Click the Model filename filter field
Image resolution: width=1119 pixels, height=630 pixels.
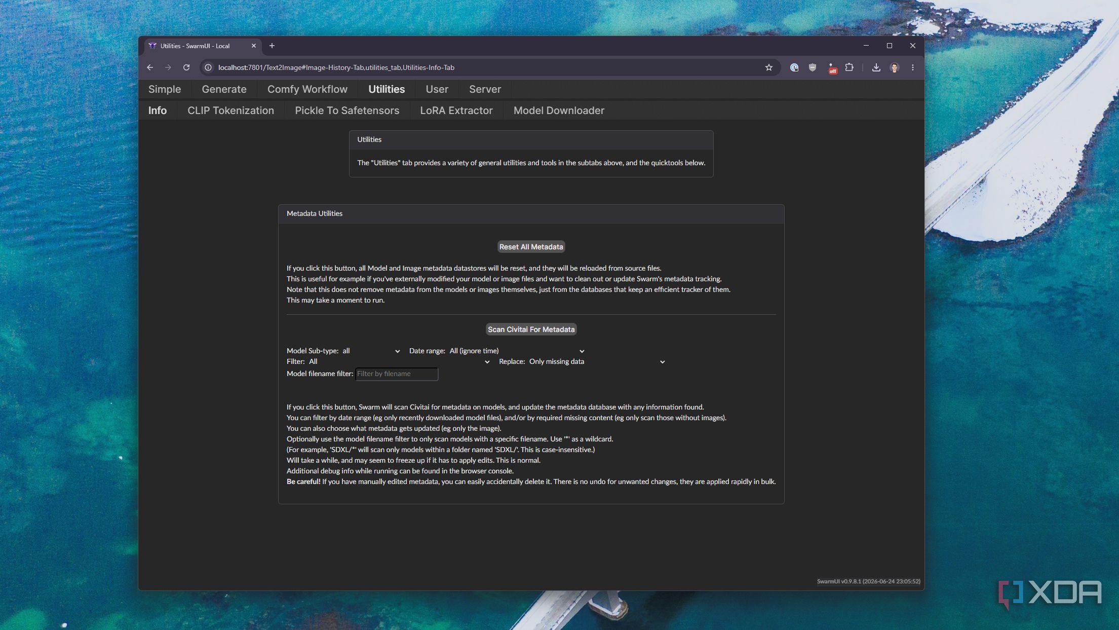[x=397, y=374]
